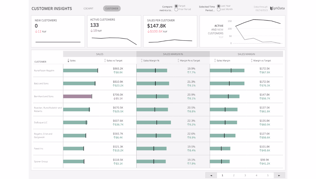The image size is (316, 179).
Task: Choose the Last Month time period
Action: point(219,9)
